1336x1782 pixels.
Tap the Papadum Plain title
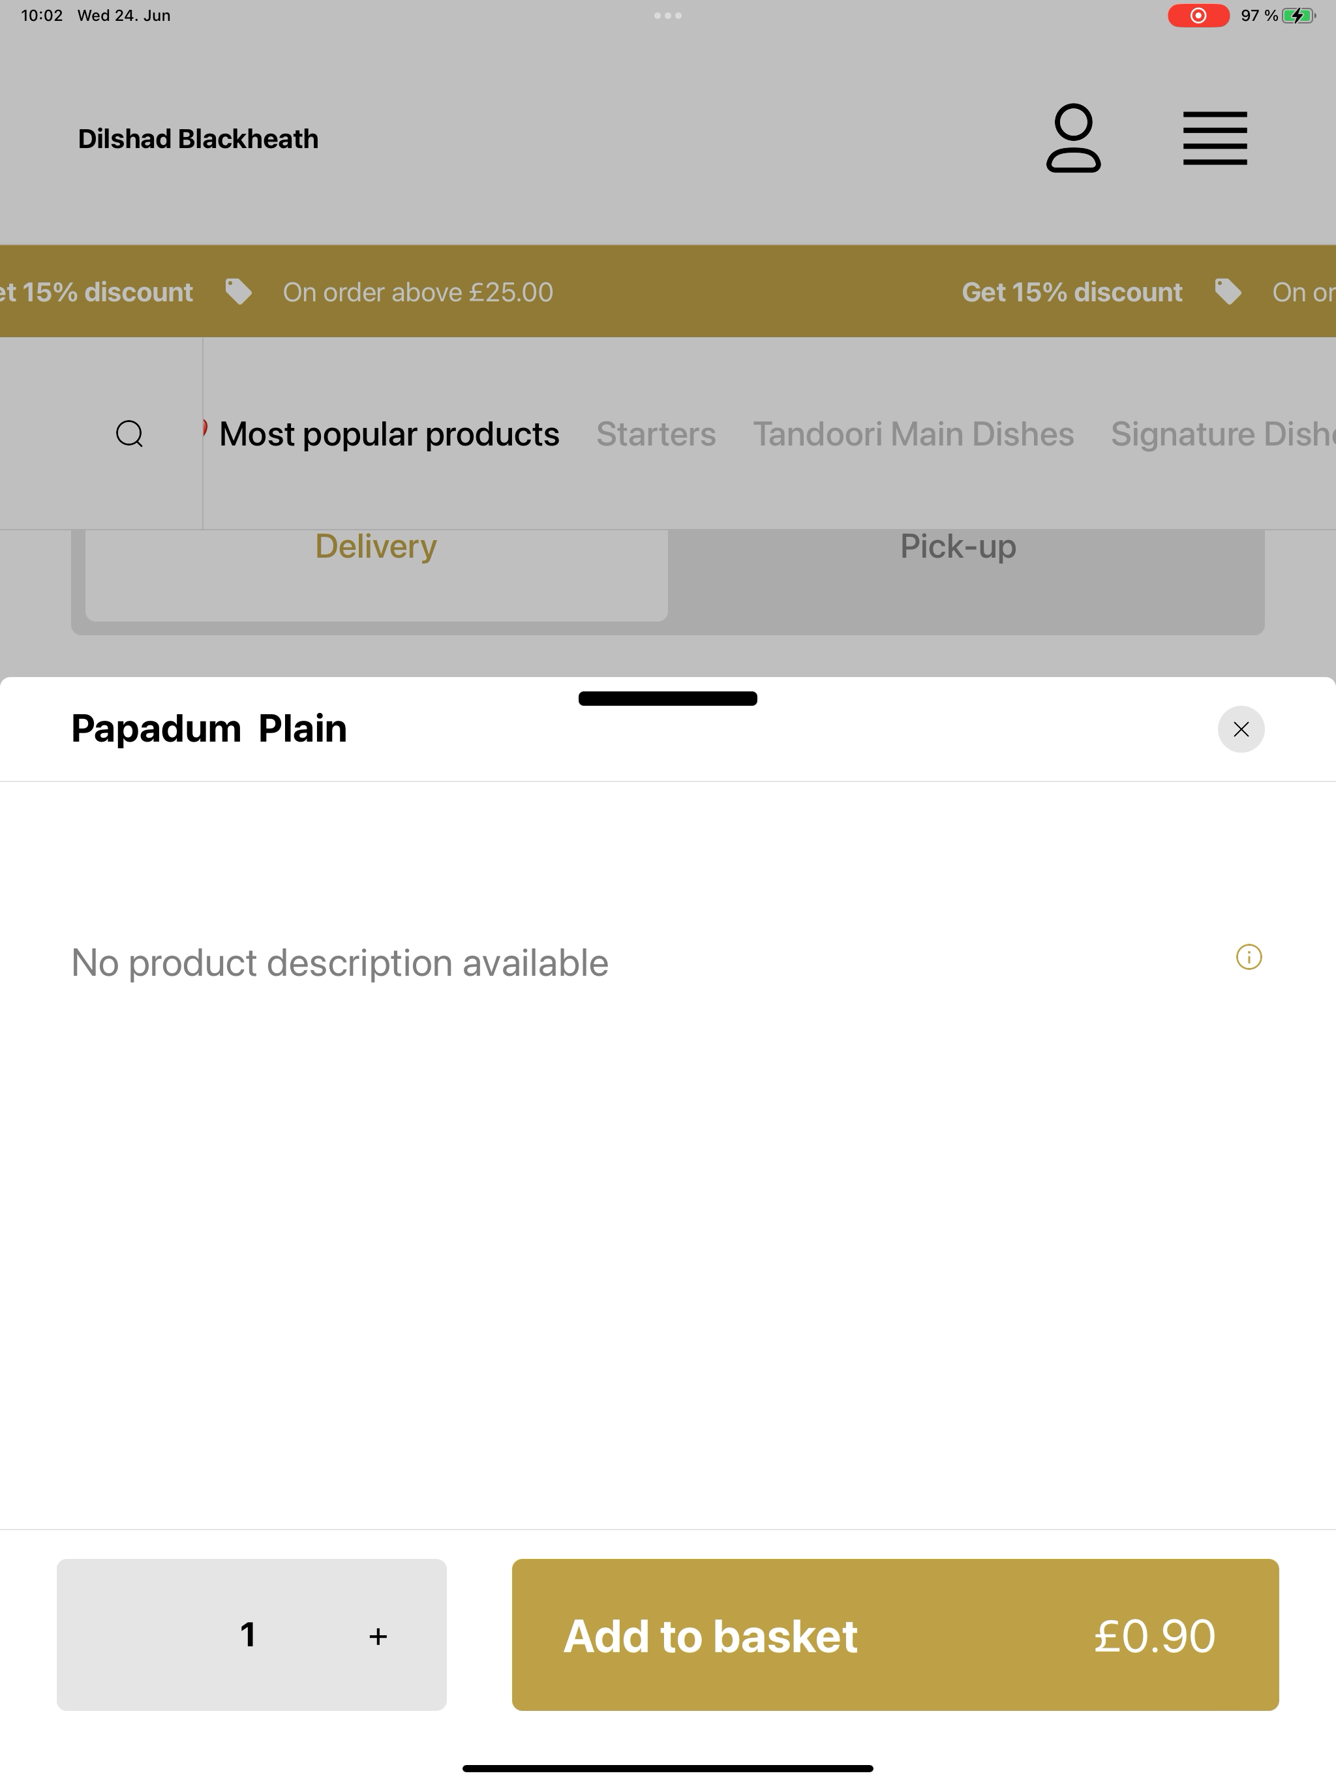[x=209, y=729]
